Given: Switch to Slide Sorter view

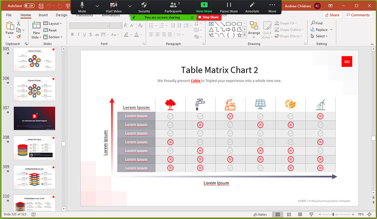Looking at the screenshot, I should [289, 215].
